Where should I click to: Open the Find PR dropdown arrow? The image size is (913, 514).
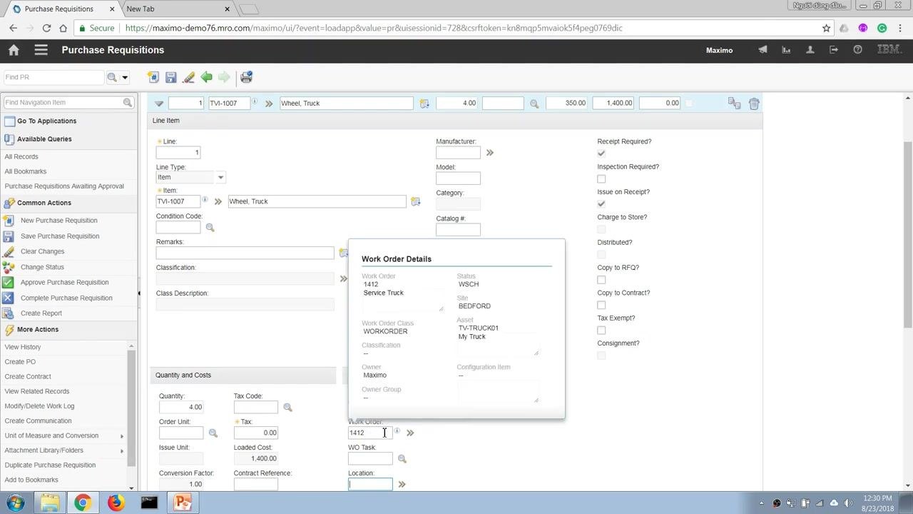(125, 77)
